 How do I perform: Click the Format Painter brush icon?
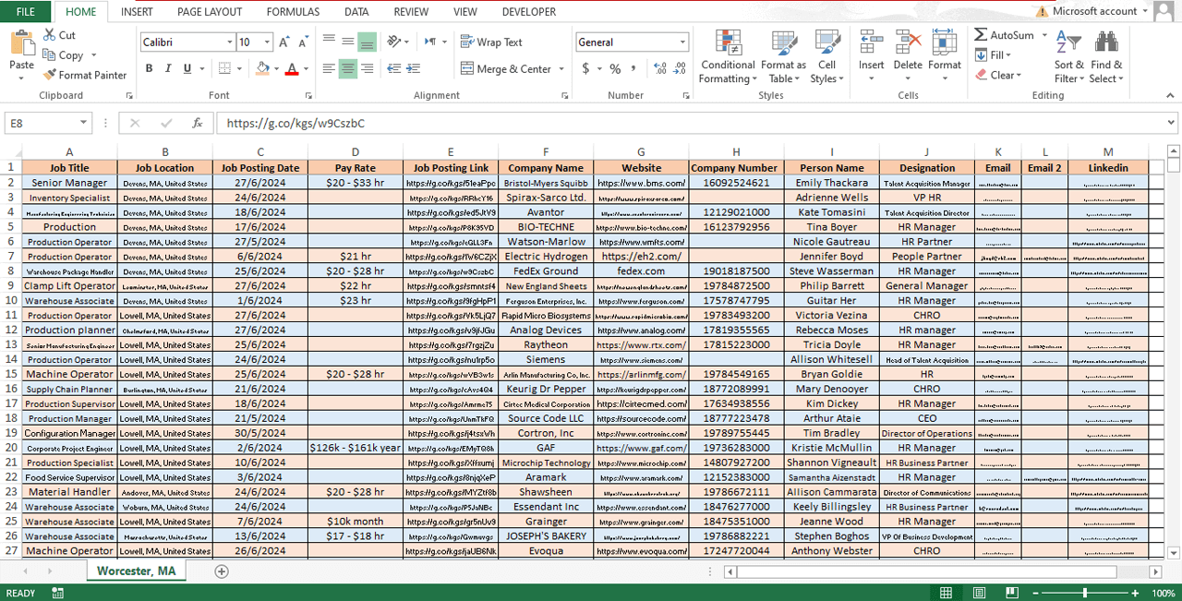(50, 76)
